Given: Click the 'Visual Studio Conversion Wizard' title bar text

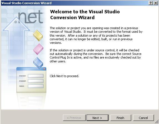Looking at the screenshot, I should click(26, 3).
